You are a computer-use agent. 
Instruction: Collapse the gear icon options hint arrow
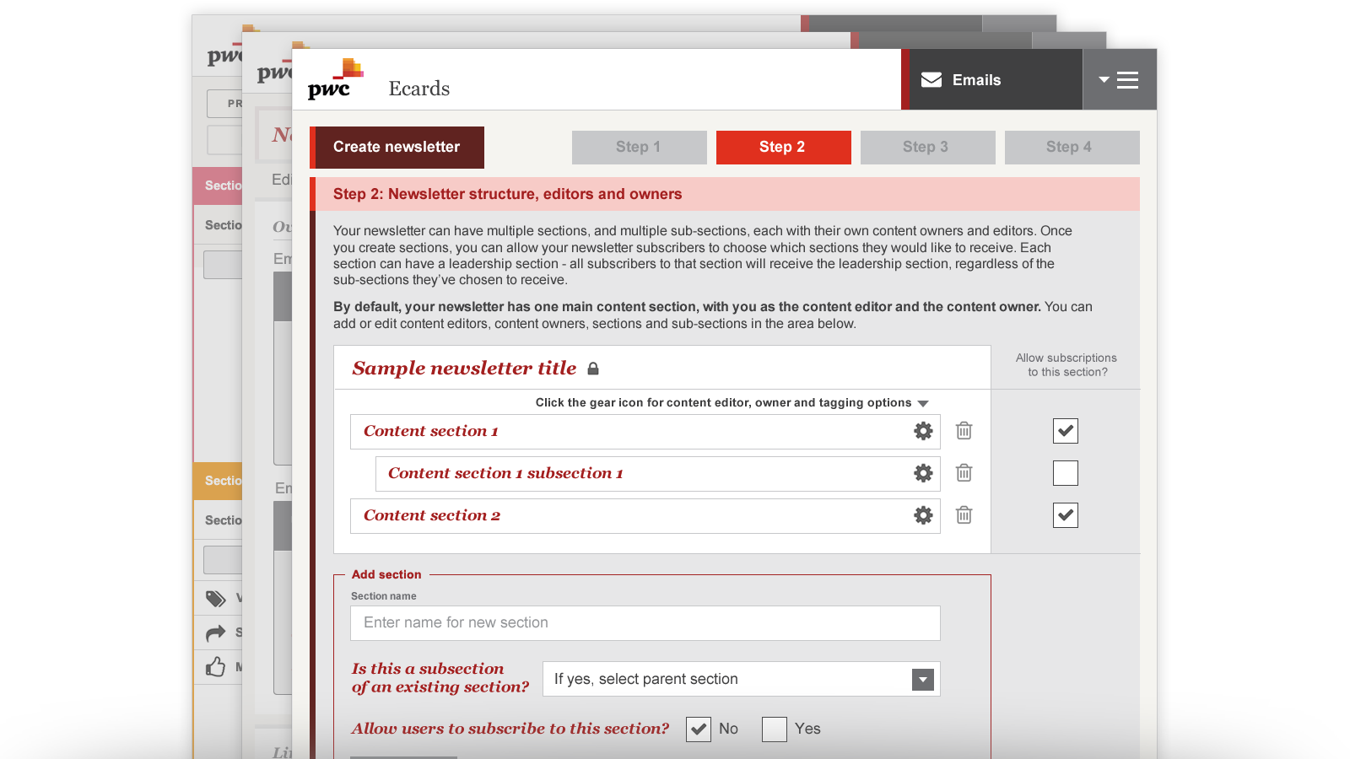click(x=923, y=404)
